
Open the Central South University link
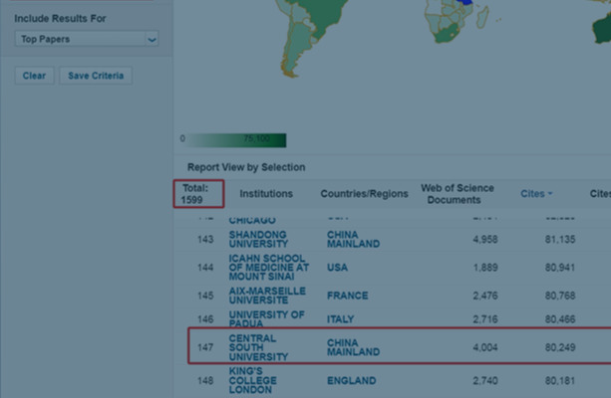coord(258,347)
